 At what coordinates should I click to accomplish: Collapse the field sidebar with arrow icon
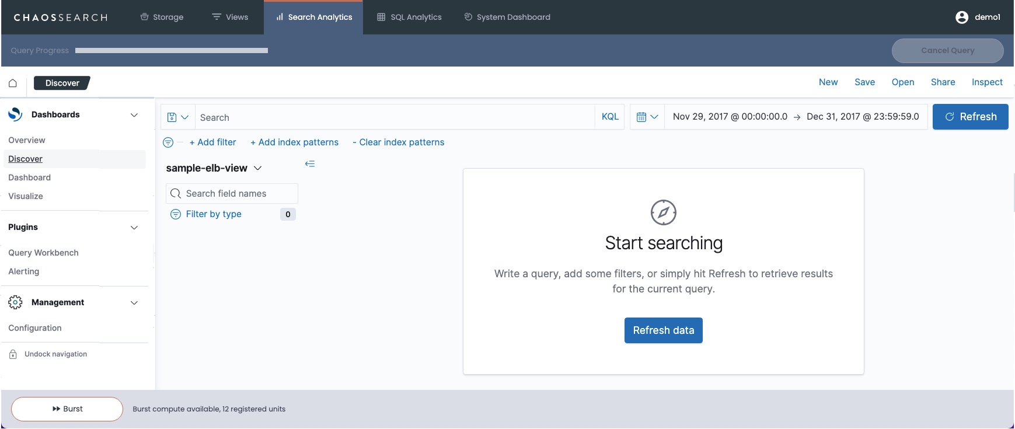(x=310, y=164)
